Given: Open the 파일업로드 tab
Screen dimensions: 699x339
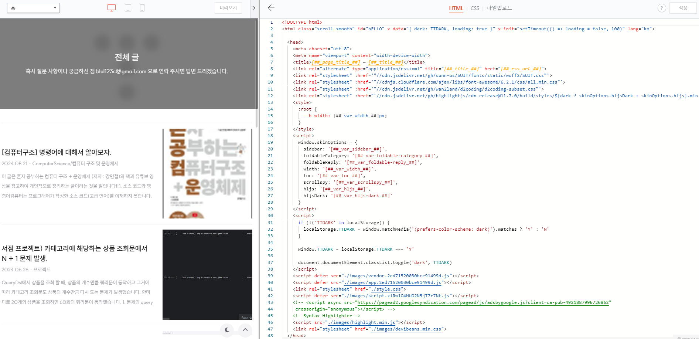Looking at the screenshot, I should pos(499,8).
